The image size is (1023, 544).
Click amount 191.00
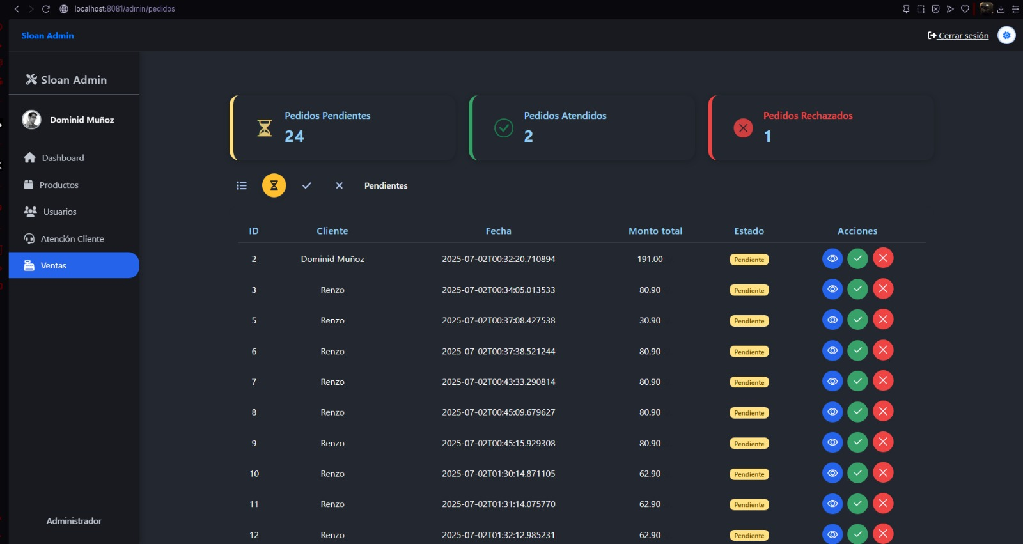click(650, 259)
